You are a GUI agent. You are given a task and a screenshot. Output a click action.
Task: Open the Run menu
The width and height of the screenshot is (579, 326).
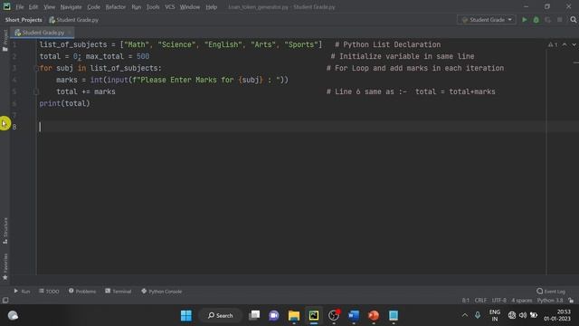click(x=137, y=7)
